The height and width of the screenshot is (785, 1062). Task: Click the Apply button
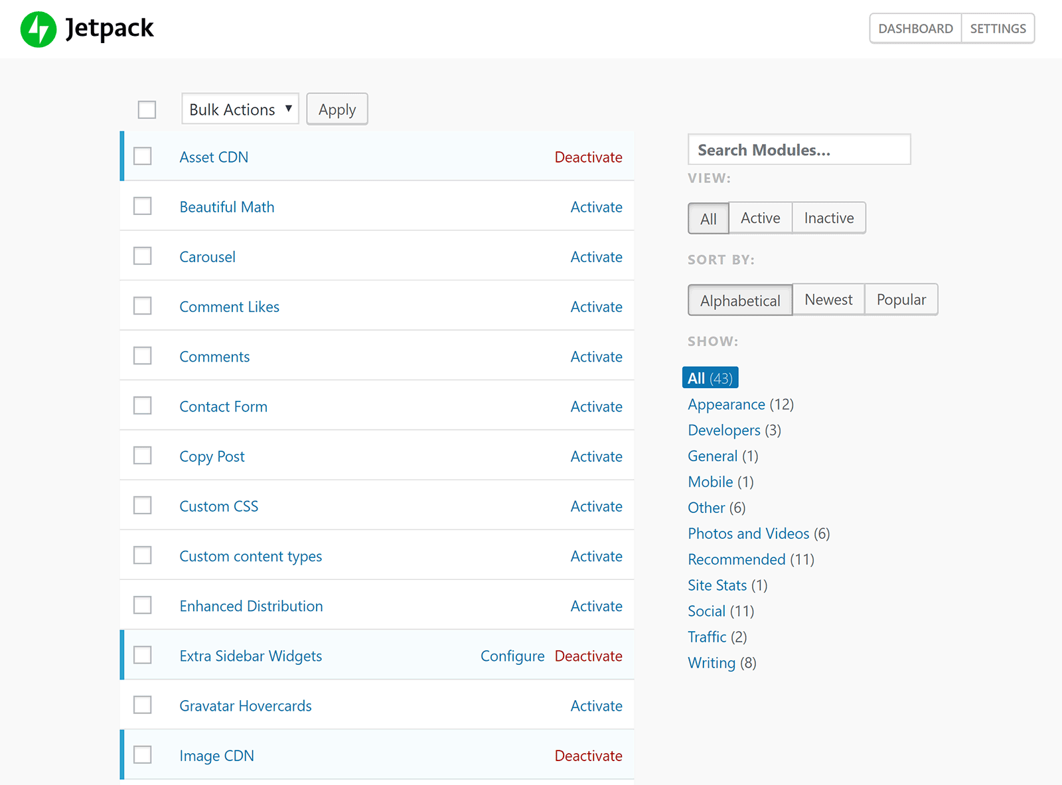(x=337, y=109)
